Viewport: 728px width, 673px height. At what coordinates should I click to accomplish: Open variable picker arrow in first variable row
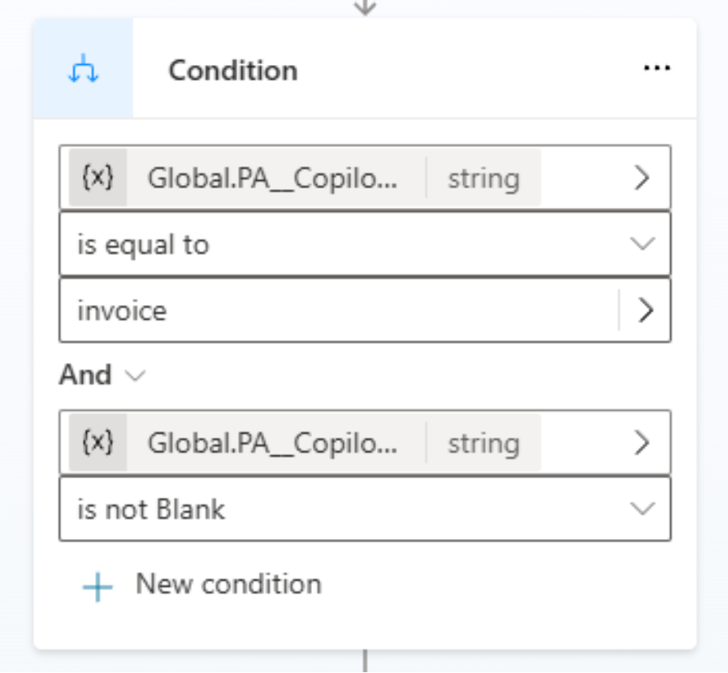click(x=642, y=178)
